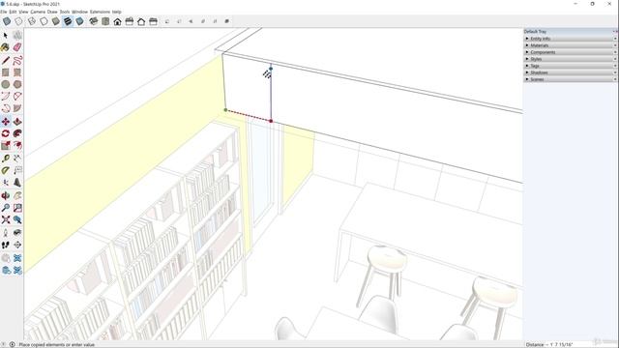Choose the Dimensions tool
619x348 pixels.
pyautogui.click(x=17, y=159)
